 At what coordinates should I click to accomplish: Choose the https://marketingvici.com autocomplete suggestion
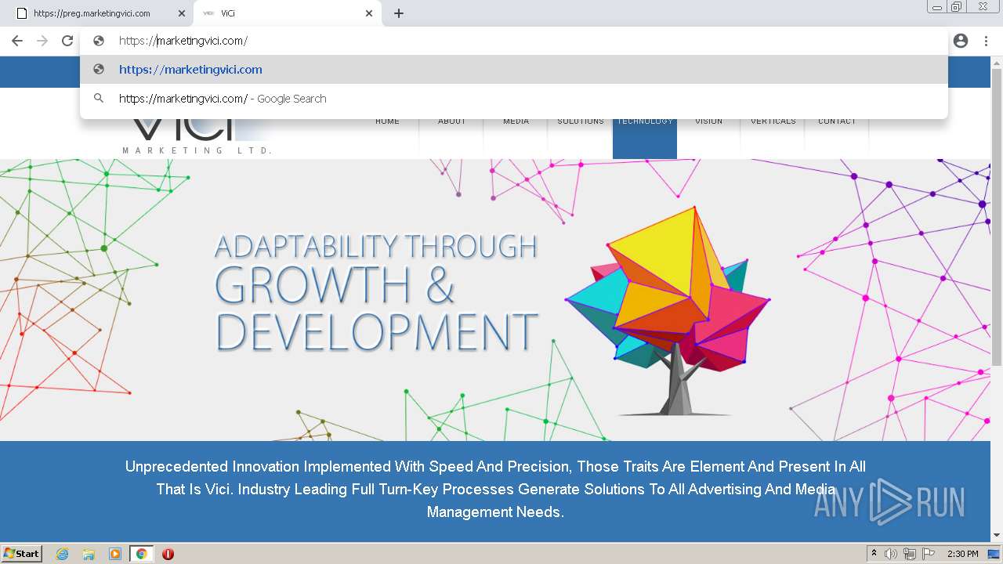(x=514, y=70)
